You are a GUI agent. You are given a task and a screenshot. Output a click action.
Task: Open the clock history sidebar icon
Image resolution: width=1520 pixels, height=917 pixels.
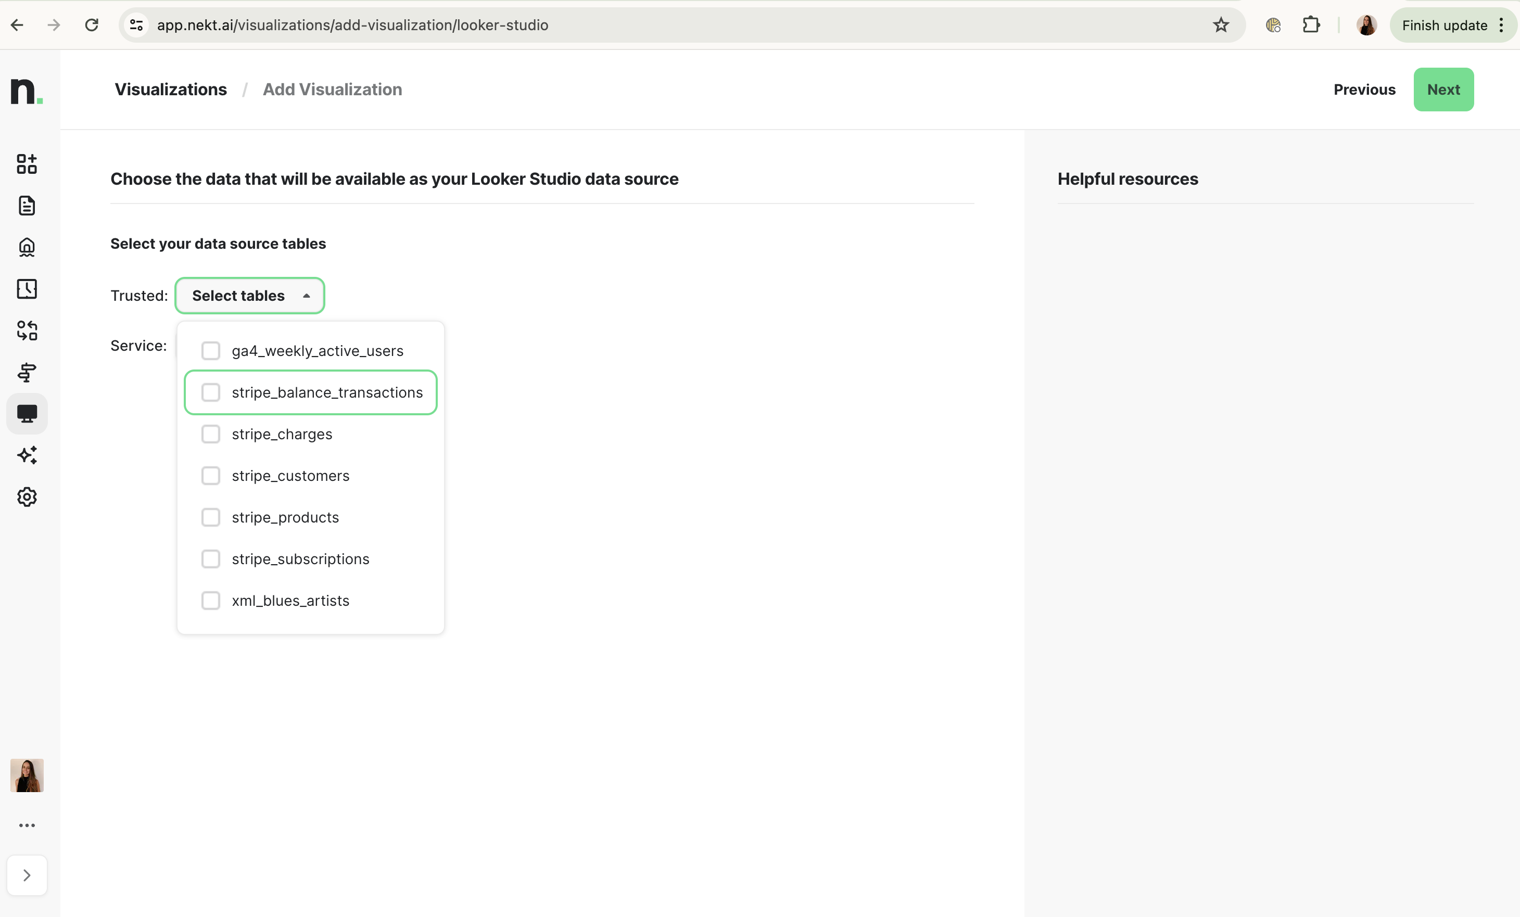[x=27, y=289]
